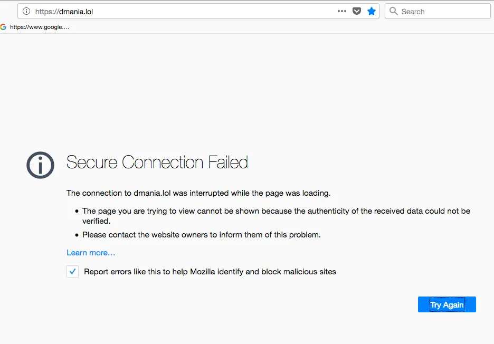Click the magnifier icon in search box
This screenshot has height=344, width=494.
(393, 11)
